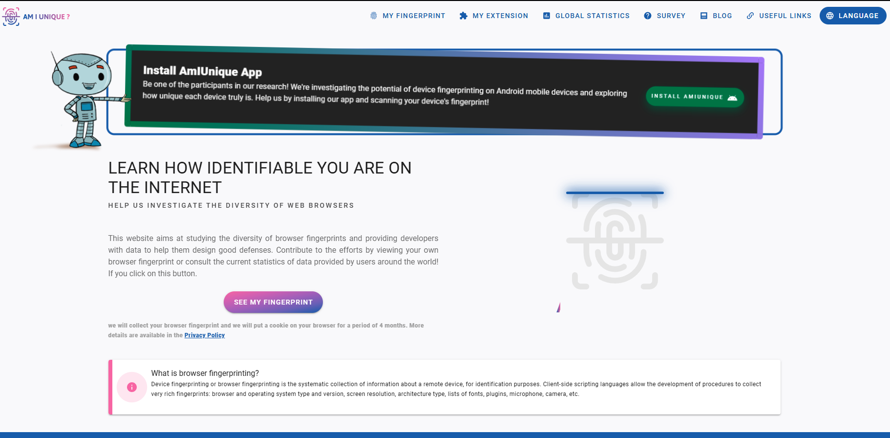
Task: Click the puzzle piece extension icon
Action: pyautogui.click(x=464, y=16)
